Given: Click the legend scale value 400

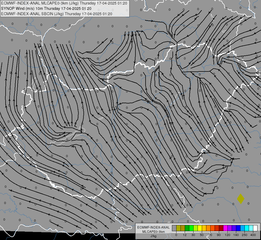Looking at the screenshot, I should 253,235.
